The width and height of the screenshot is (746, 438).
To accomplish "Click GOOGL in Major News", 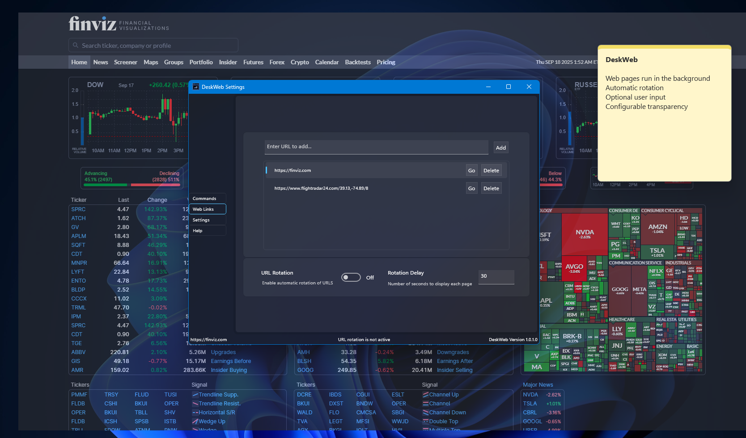I will click(x=532, y=421).
